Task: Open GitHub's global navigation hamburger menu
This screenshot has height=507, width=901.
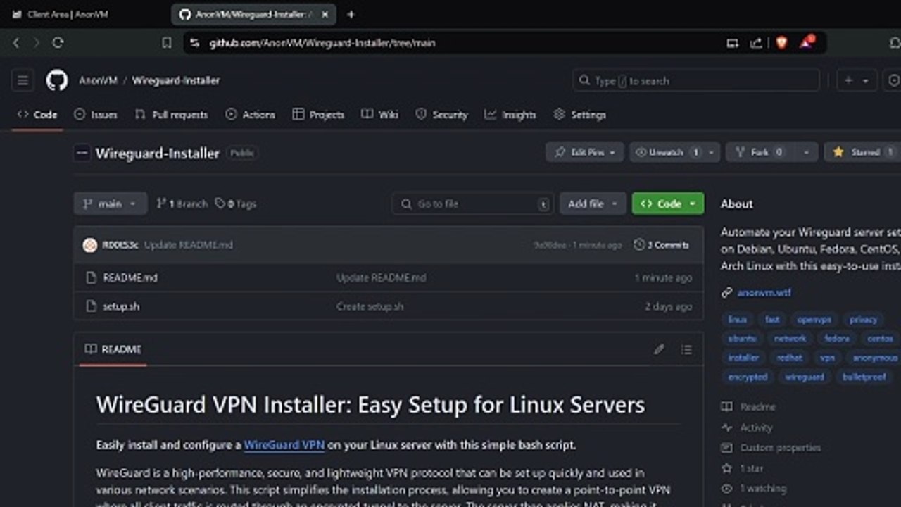Action: pyautogui.click(x=23, y=80)
